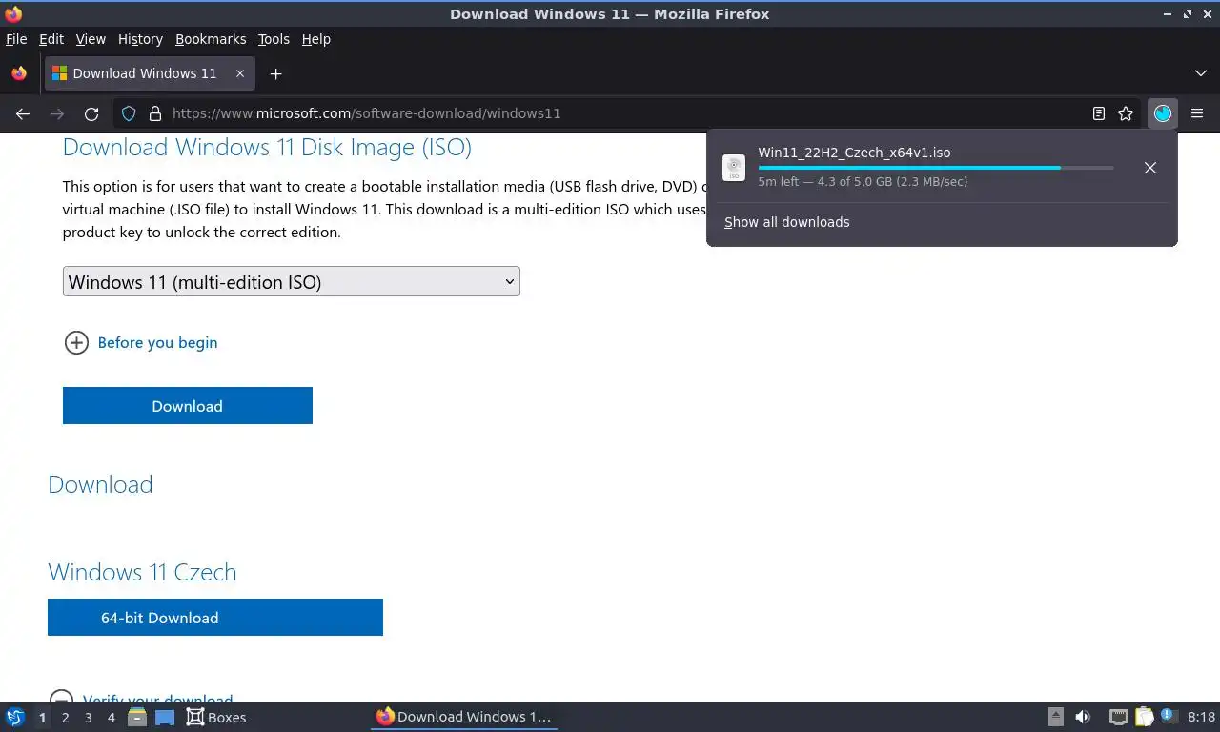Click the show desktop taskbar icon
This screenshot has height=732, width=1220.
(x=165, y=717)
